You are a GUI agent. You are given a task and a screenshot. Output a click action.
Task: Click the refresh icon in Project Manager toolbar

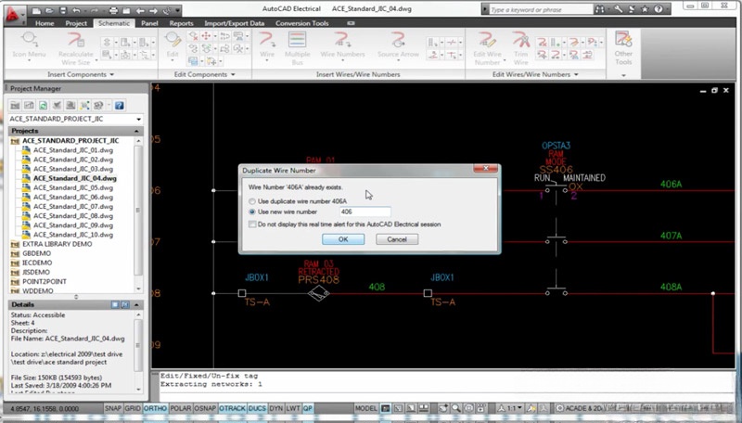43,105
